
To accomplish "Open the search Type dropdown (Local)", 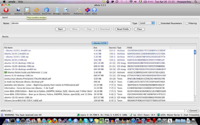I will (x=147, y=23).
